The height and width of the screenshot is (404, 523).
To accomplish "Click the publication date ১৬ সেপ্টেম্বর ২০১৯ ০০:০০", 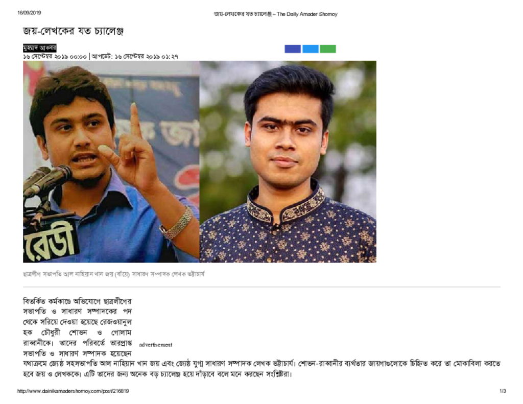I will click(x=55, y=57).
